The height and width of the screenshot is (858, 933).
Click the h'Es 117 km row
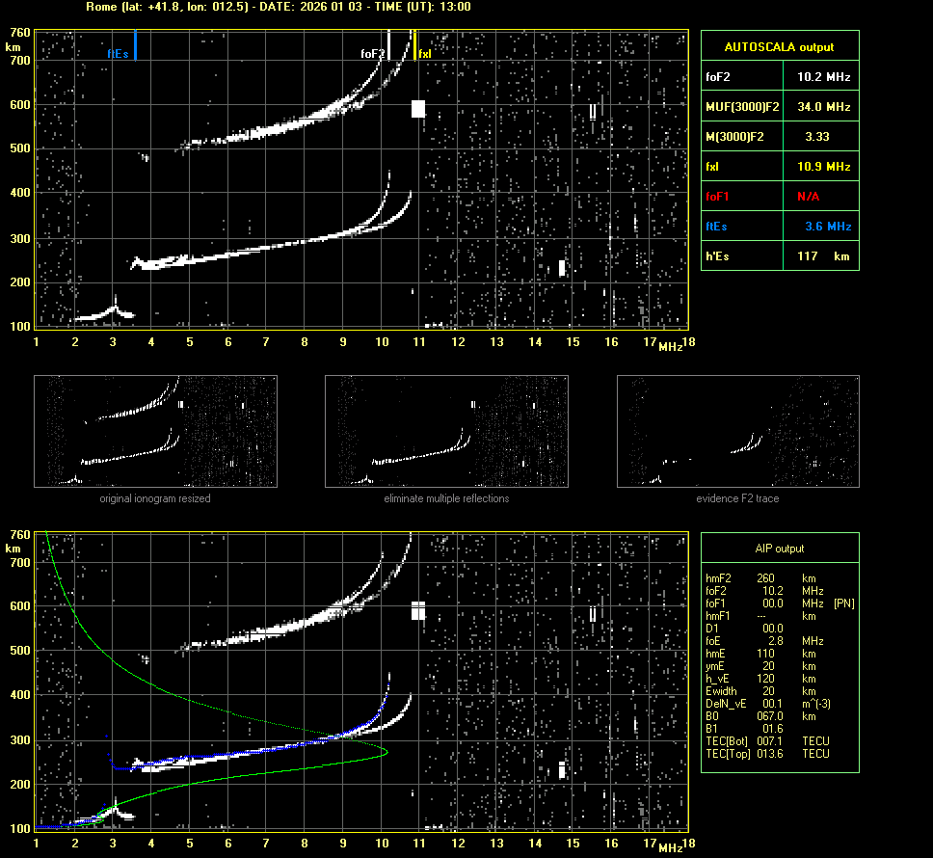(779, 255)
